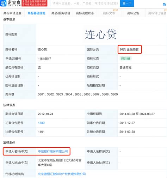Click the 普通商标 trademark type value

tap(125, 68)
